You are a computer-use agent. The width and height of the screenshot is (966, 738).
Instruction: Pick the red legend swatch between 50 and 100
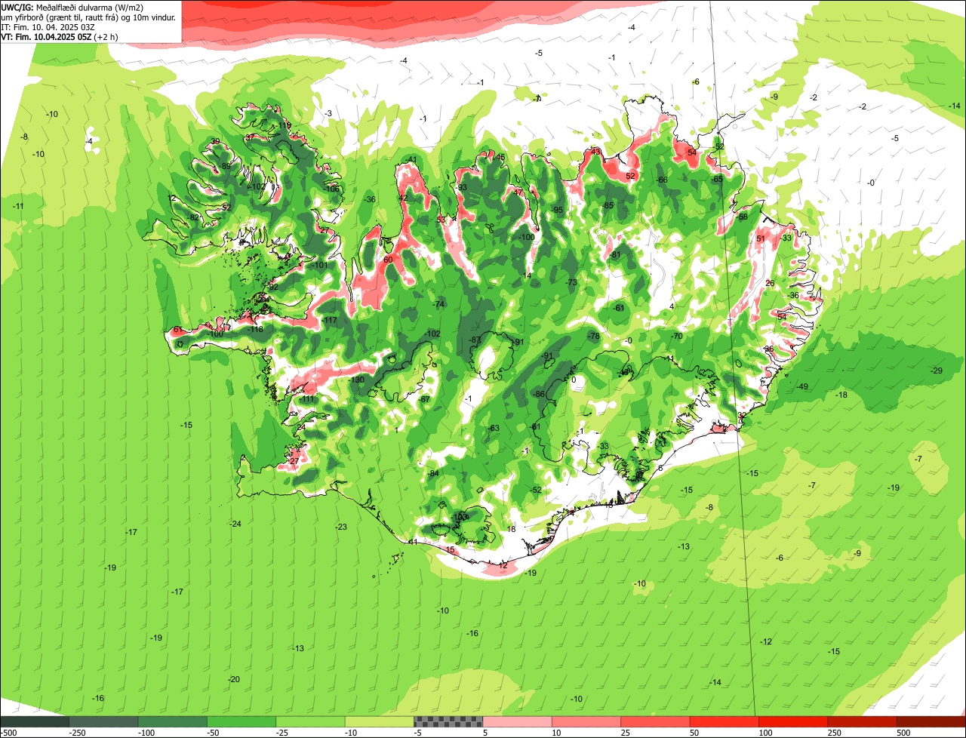click(x=724, y=721)
